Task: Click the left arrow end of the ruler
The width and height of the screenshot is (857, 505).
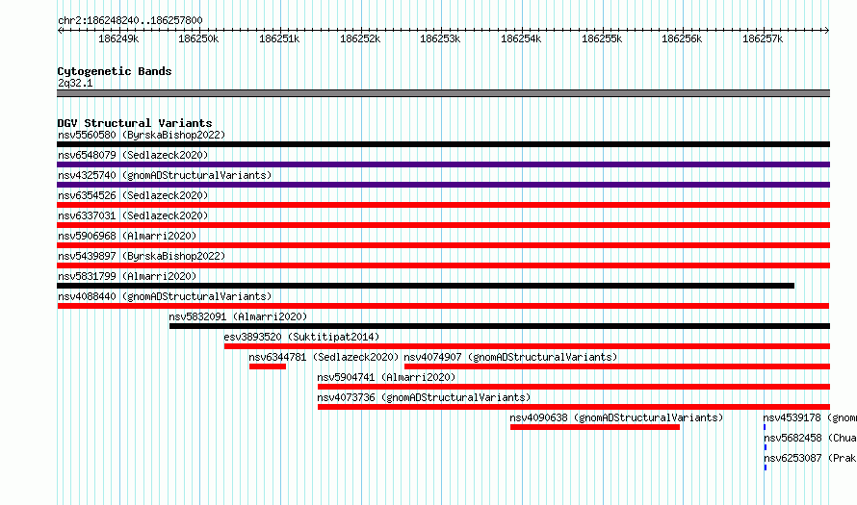Action: pyautogui.click(x=60, y=30)
